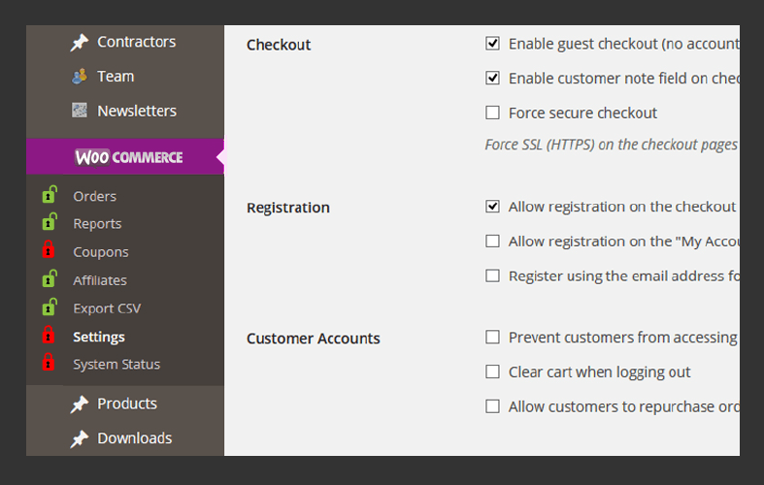This screenshot has height=485, width=764.
Task: Disable the guest checkout checkbox
Action: [493, 44]
